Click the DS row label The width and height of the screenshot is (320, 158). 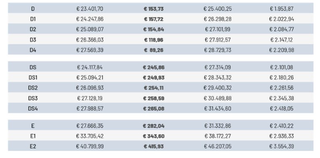coord(33,67)
